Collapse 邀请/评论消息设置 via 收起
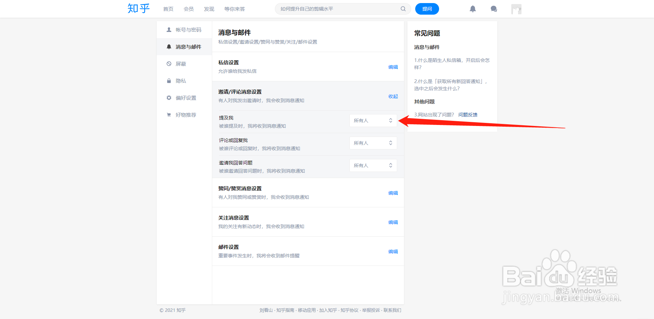The image size is (654, 319). point(392,96)
